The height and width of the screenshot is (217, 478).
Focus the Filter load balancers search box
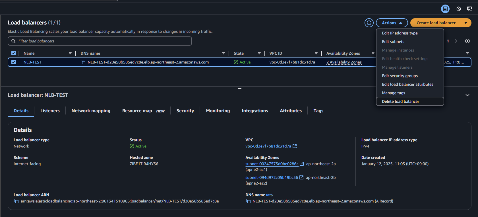click(x=100, y=41)
